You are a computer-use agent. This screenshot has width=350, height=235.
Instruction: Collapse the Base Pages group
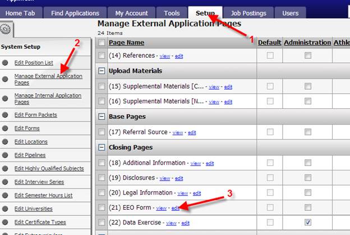[102, 117]
